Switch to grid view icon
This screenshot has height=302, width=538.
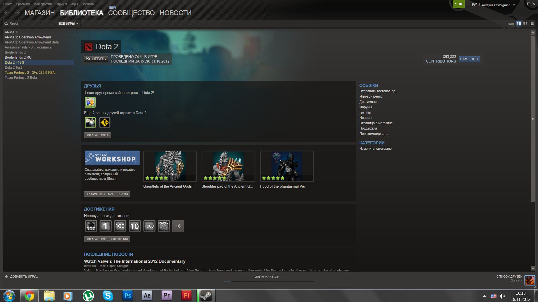click(532, 24)
